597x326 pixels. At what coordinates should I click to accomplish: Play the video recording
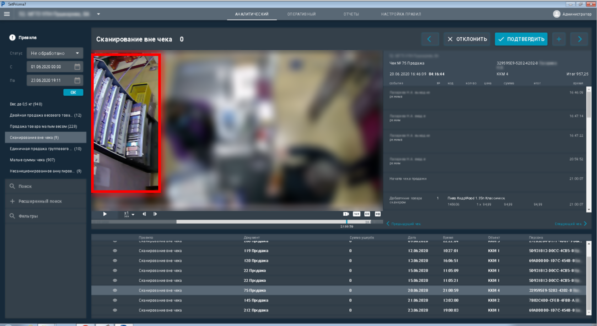click(x=105, y=214)
